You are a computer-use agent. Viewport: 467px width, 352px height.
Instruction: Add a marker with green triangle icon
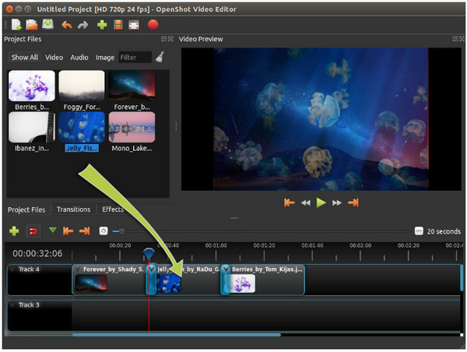[53, 230]
